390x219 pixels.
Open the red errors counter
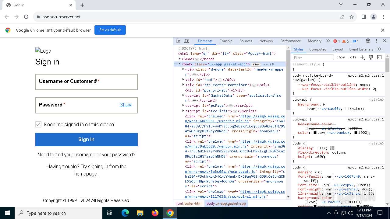[x=337, y=41]
